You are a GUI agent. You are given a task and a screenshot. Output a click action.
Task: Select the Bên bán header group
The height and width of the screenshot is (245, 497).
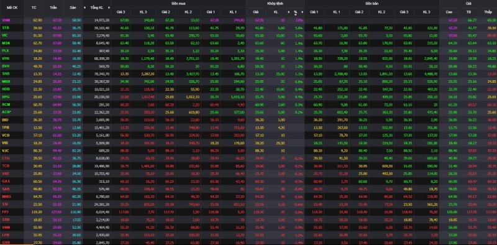(372, 4)
